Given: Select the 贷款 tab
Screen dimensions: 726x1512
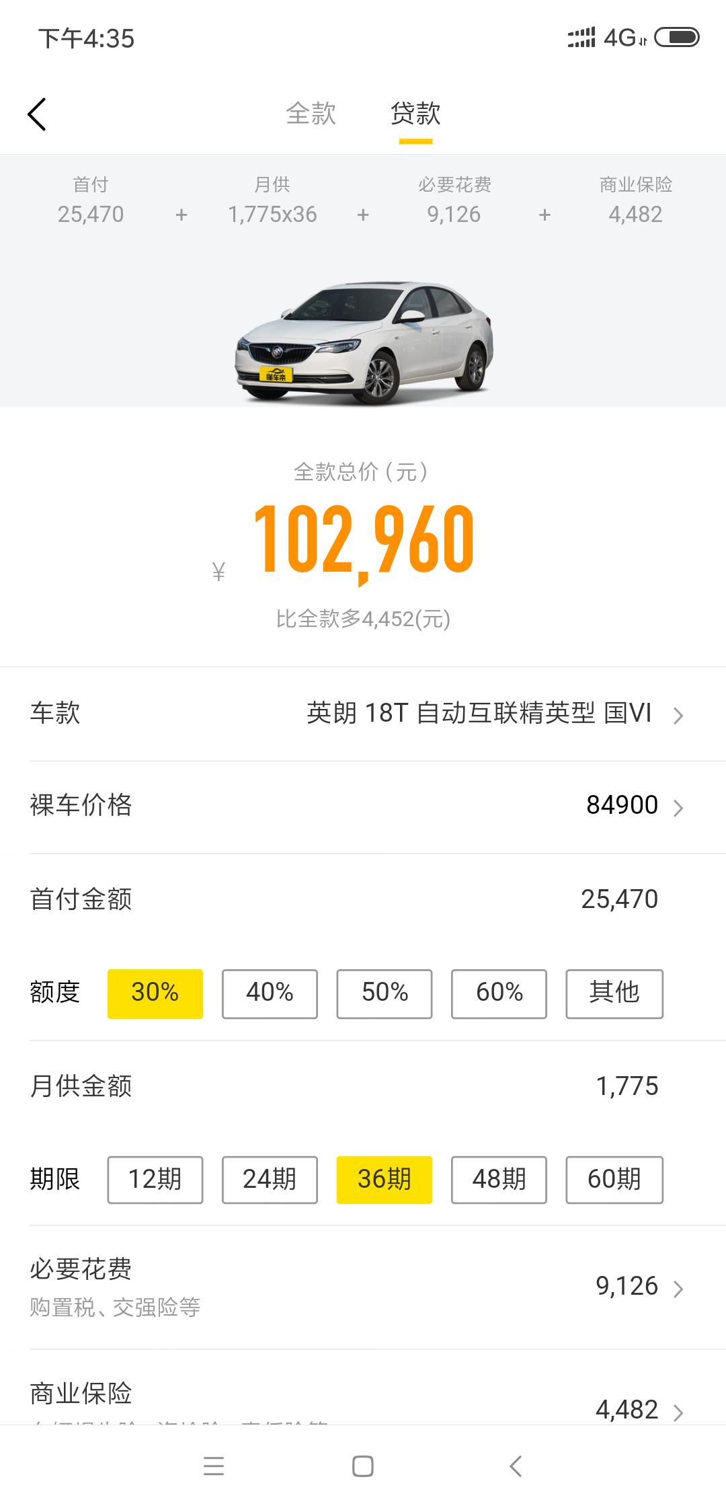Looking at the screenshot, I should pos(415,114).
